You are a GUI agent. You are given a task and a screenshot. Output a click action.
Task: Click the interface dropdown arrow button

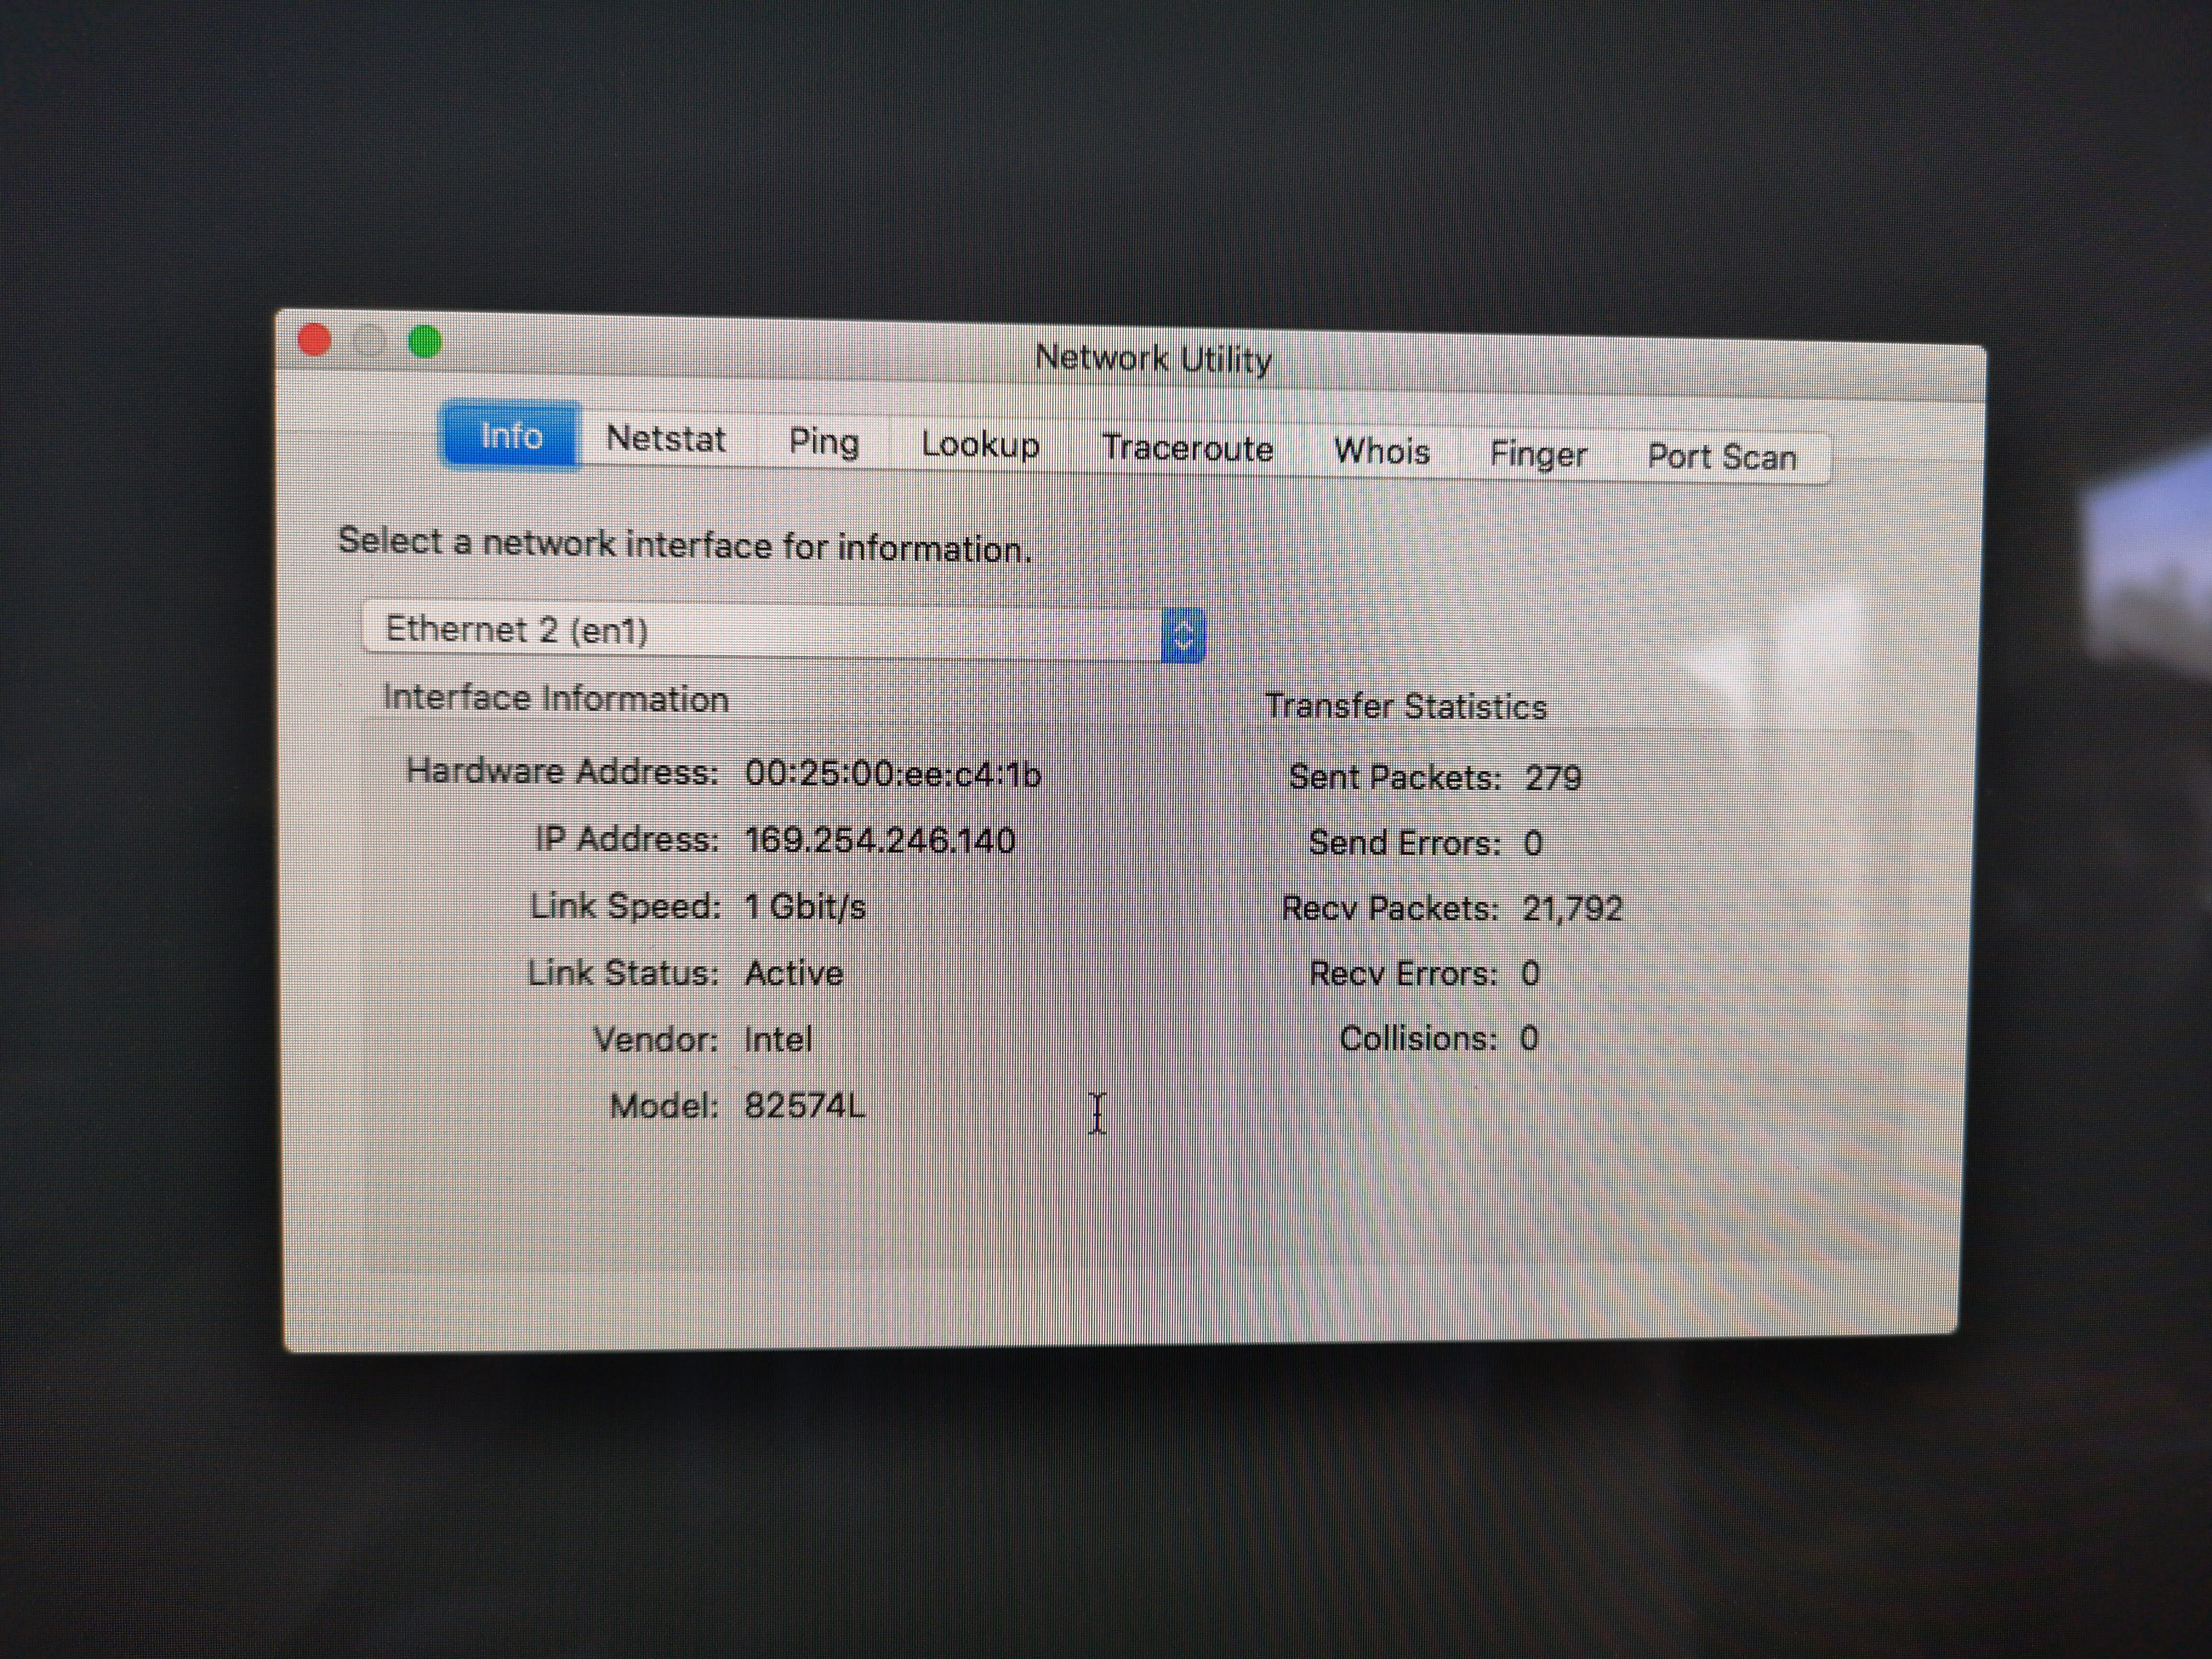[x=1183, y=635]
